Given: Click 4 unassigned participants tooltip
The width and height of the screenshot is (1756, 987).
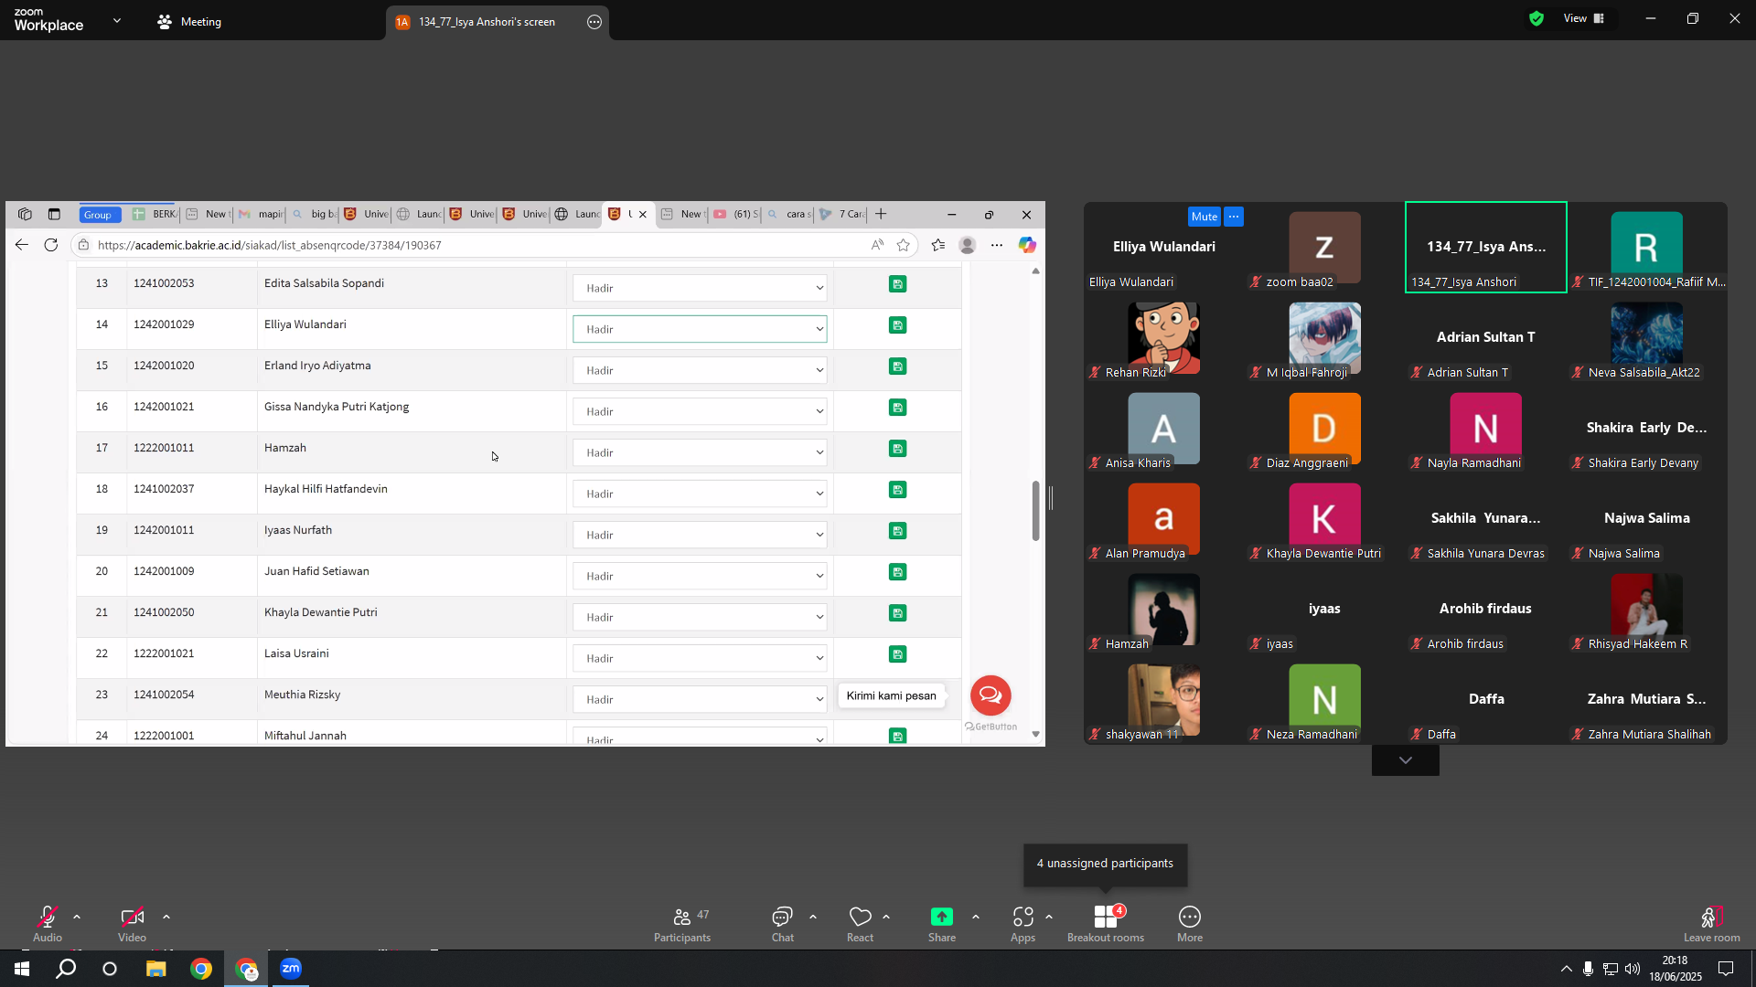Looking at the screenshot, I should pos(1105,864).
